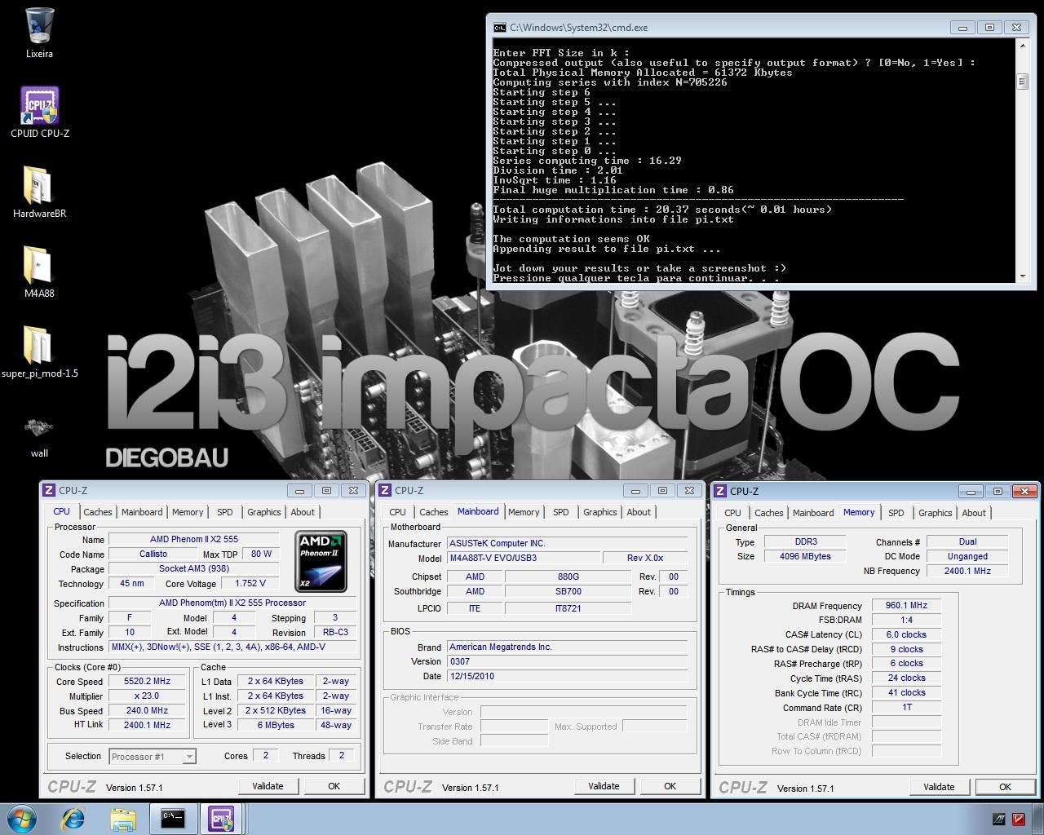Screen dimensions: 1044x835
Task: Click Validate in the right CPU-Z window
Action: pyautogui.click(x=939, y=787)
